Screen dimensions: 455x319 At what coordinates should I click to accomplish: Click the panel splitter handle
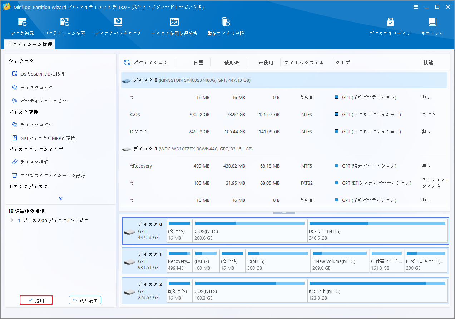[x=284, y=213]
